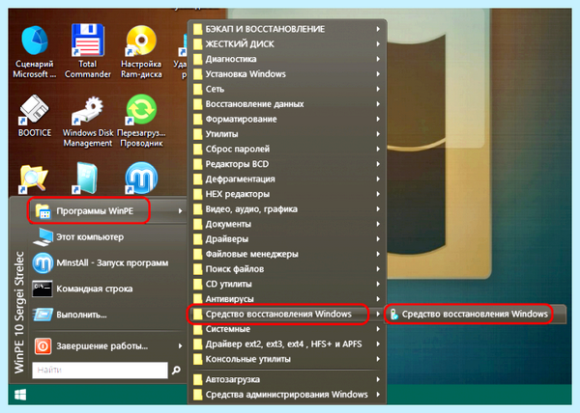Open the Total Commander desktop icon
The width and height of the screenshot is (580, 413).
coord(87,50)
